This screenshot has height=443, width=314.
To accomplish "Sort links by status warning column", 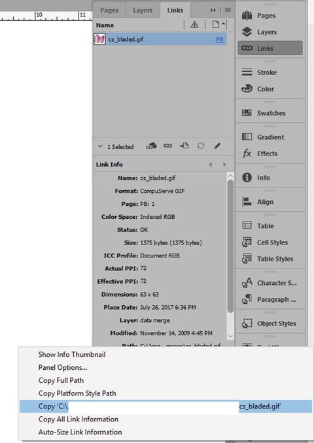I will pos(195,25).
